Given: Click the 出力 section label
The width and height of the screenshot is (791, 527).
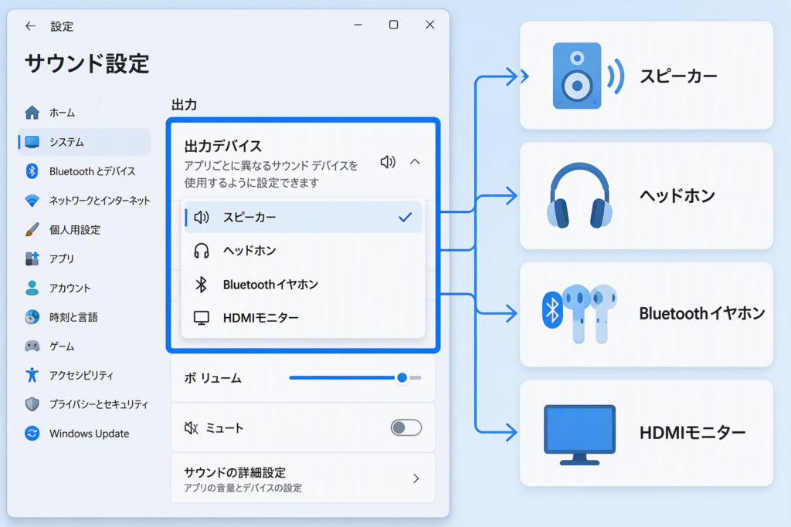Looking at the screenshot, I should [184, 105].
